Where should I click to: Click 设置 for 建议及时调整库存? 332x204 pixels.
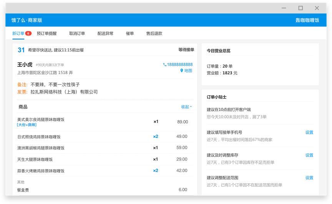click(309, 155)
